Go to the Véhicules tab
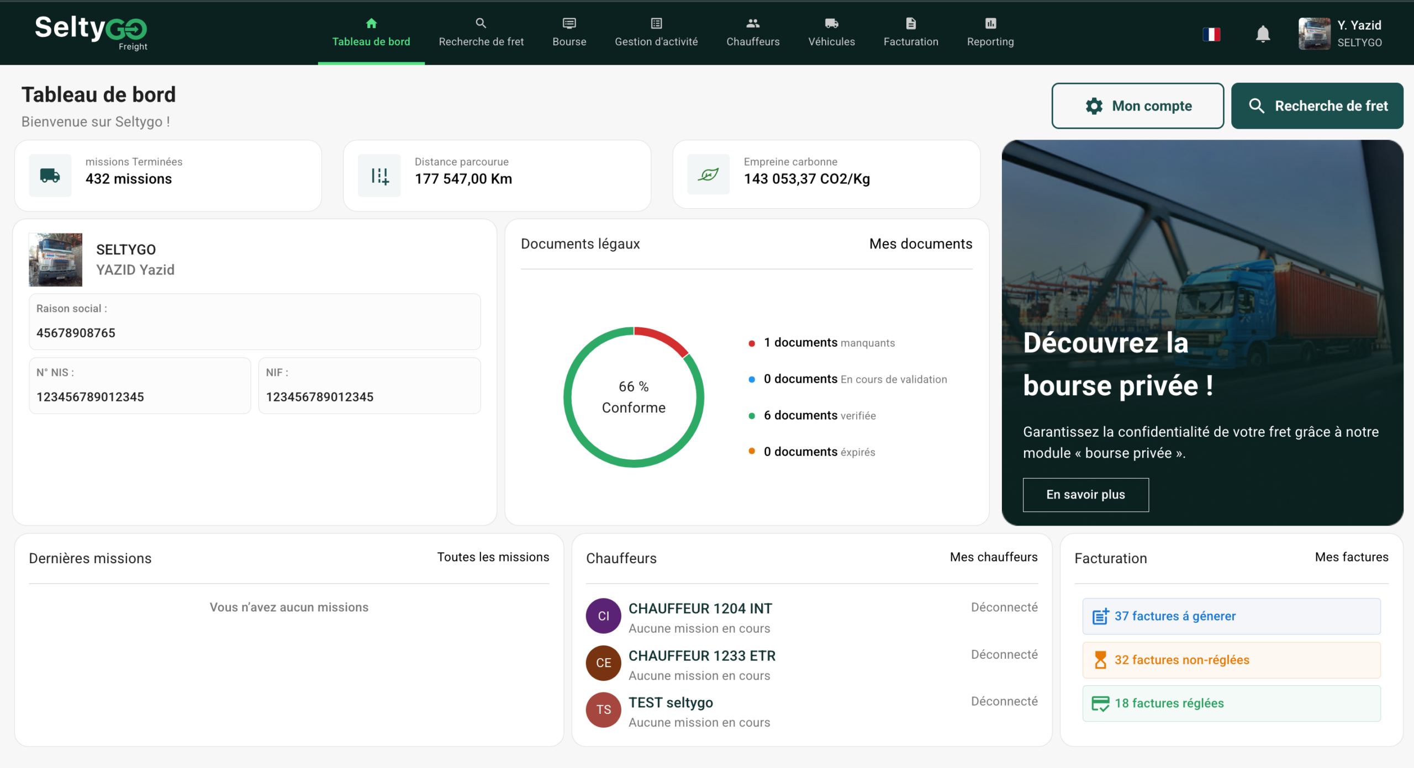1414x768 pixels. point(831,33)
